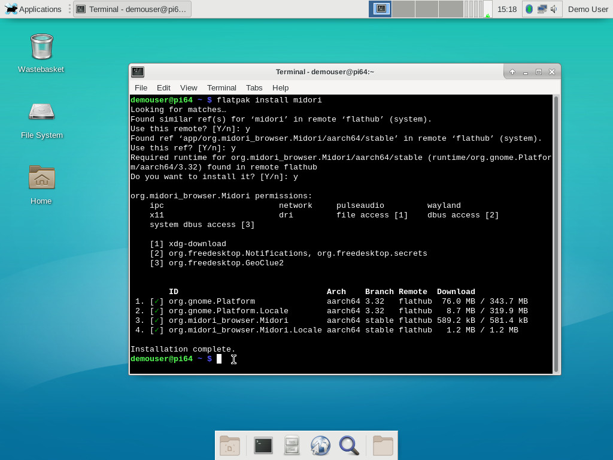The image size is (613, 460).
Task: Click the 'Download' column header text
Action: click(456, 292)
